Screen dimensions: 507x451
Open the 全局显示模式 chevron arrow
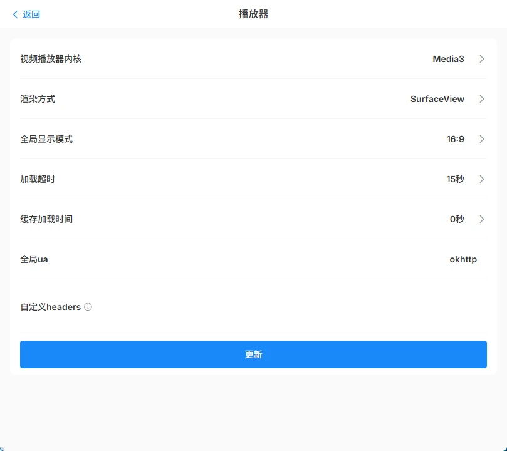click(482, 139)
